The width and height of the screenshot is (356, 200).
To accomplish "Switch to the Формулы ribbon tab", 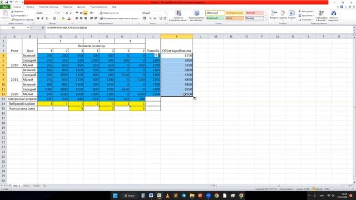I will (68, 7).
